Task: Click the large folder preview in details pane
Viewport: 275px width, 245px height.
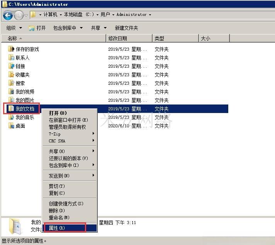Action: click(15, 226)
